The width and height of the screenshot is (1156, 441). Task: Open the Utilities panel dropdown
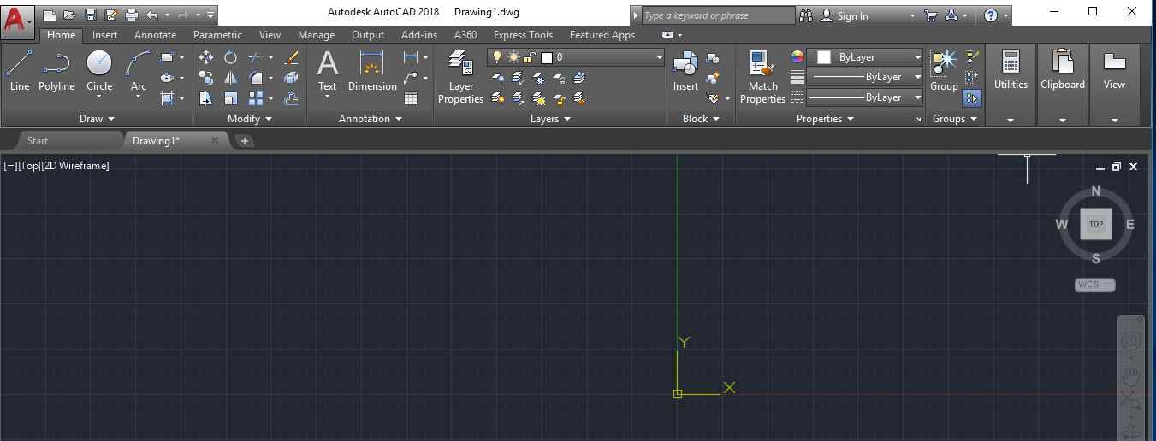(x=1011, y=120)
